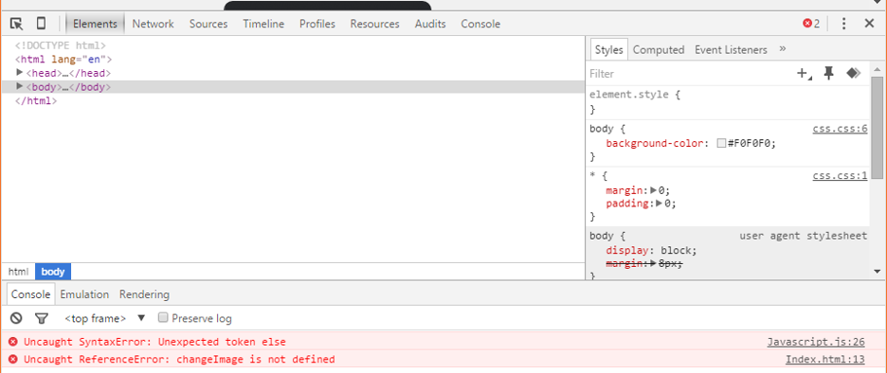
Task: Select the closing </html> tag line
Action: (x=36, y=101)
